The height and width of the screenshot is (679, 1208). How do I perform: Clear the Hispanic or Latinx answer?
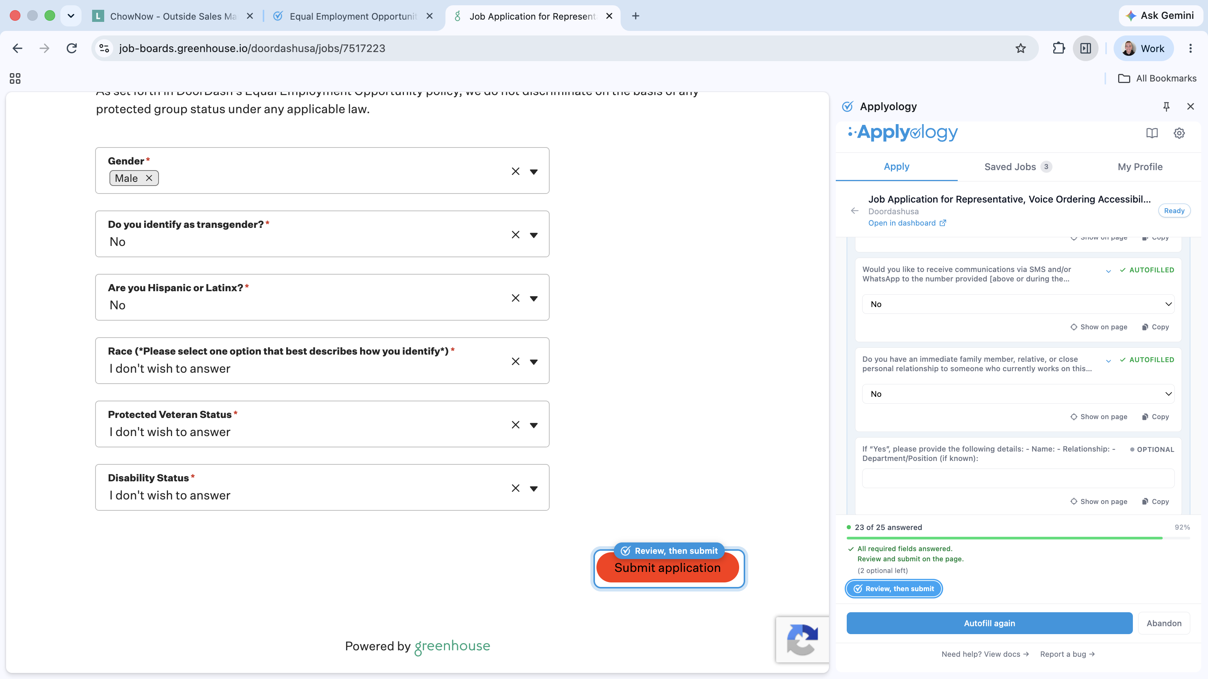[515, 298]
